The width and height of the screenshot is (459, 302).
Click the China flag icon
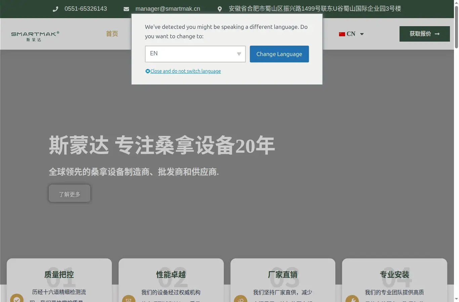342,34
